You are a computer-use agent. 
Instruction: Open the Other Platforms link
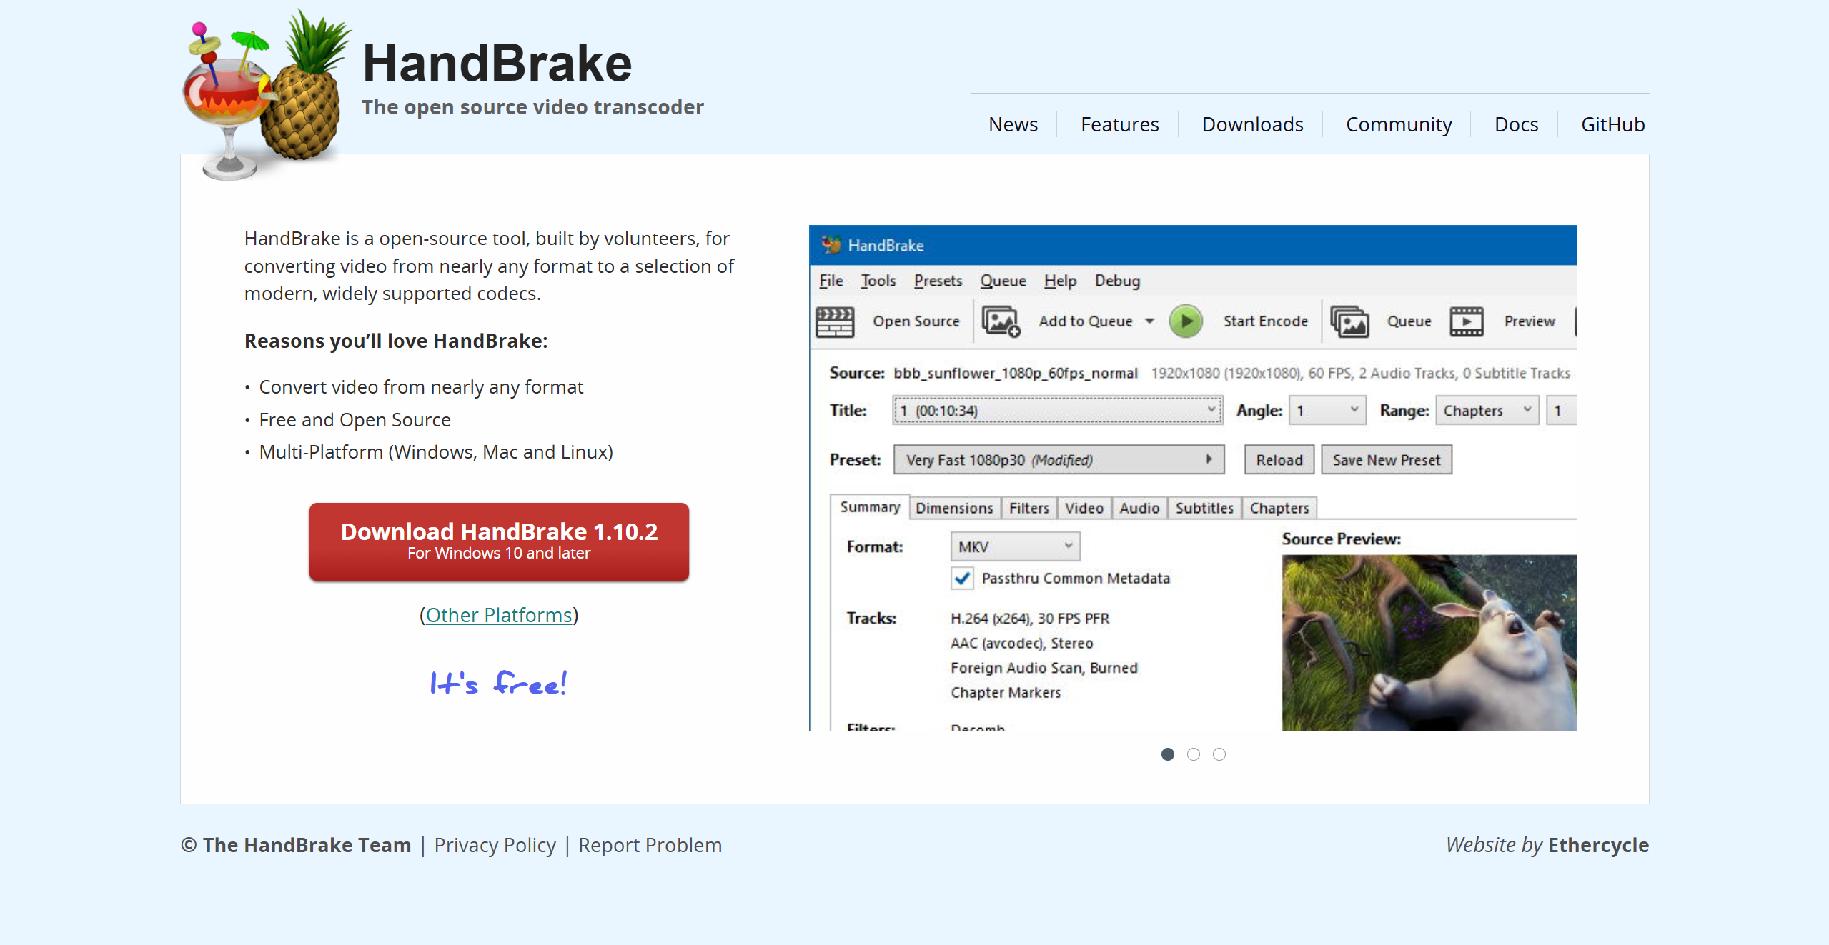[x=498, y=615]
